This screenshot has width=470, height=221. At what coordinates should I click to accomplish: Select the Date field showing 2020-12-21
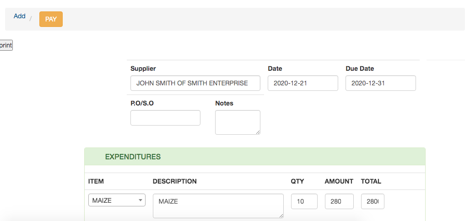click(x=303, y=83)
